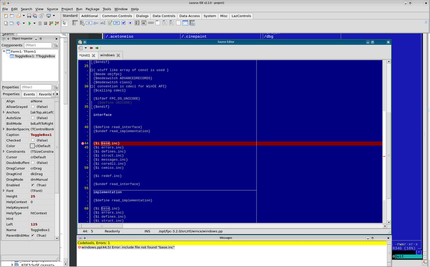The image size is (430, 267).
Task: Select the TMainMenu palette component
Action: (75, 23)
